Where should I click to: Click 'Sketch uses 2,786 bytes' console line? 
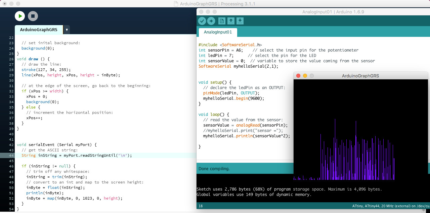click(x=289, y=189)
